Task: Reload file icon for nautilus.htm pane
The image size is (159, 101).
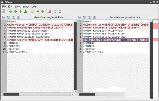Action: (x=84, y=17)
